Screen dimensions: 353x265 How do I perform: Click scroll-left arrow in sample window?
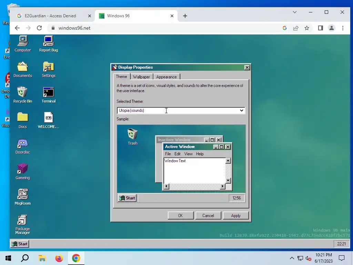167,186
